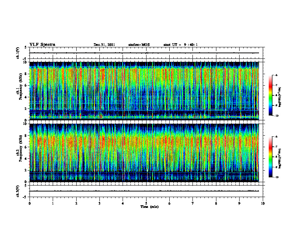Screen dimensions: 296x228
Task: Click the "Time (min)" axis label
Action: point(149,207)
